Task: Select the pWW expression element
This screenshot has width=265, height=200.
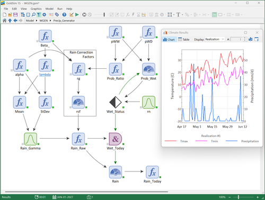Action: pos(116,32)
